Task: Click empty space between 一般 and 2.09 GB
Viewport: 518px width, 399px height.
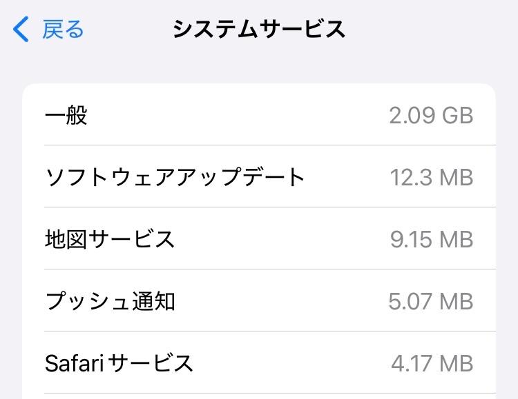Action: coord(235,115)
